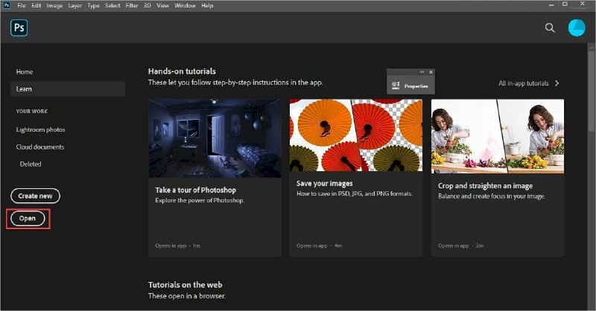This screenshot has width=596, height=311.
Task: Click 'These open in a browser.' text
Action: point(187,296)
